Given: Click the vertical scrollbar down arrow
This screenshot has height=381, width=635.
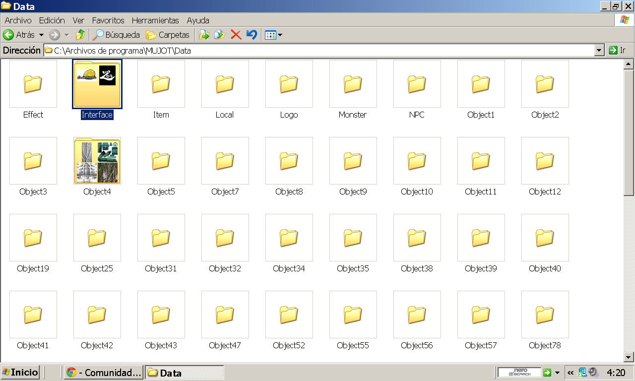Looking at the screenshot, I should click(x=629, y=357).
